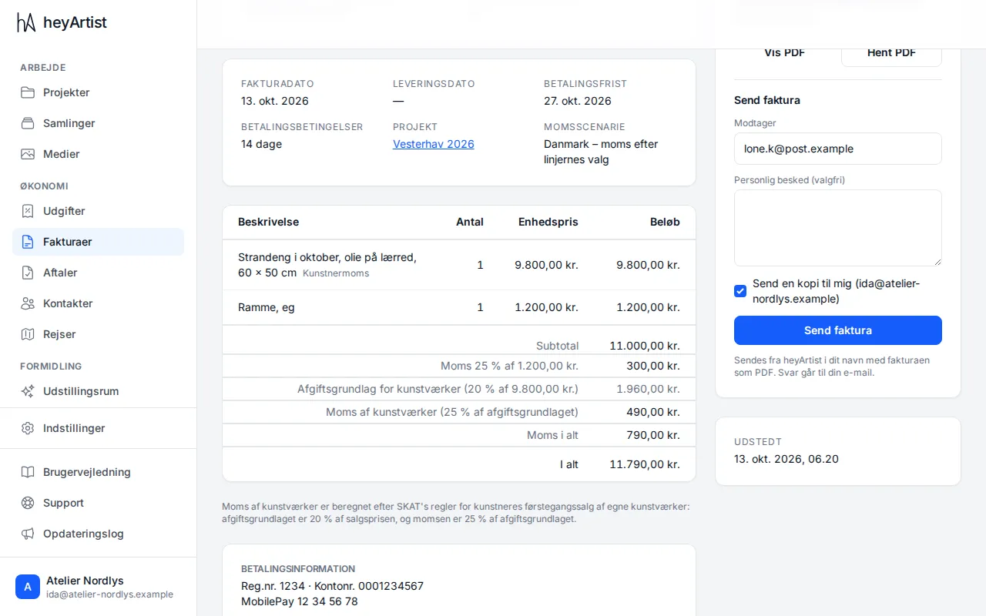Image resolution: width=986 pixels, height=616 pixels.
Task: Click the Brugervejledning book icon
Action: click(x=28, y=472)
